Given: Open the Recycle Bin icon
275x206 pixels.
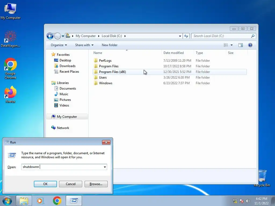Looking at the screenshot, I should point(262,178).
